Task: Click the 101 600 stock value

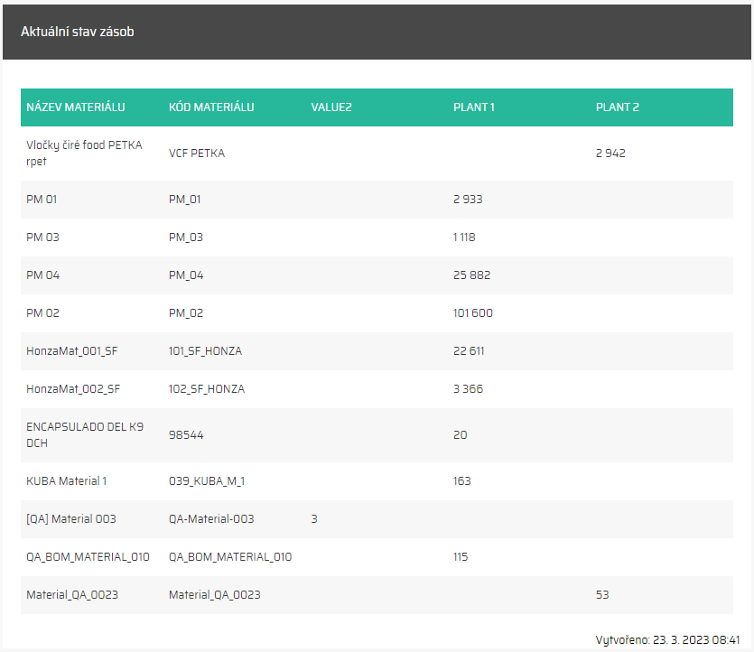Action: 472,313
